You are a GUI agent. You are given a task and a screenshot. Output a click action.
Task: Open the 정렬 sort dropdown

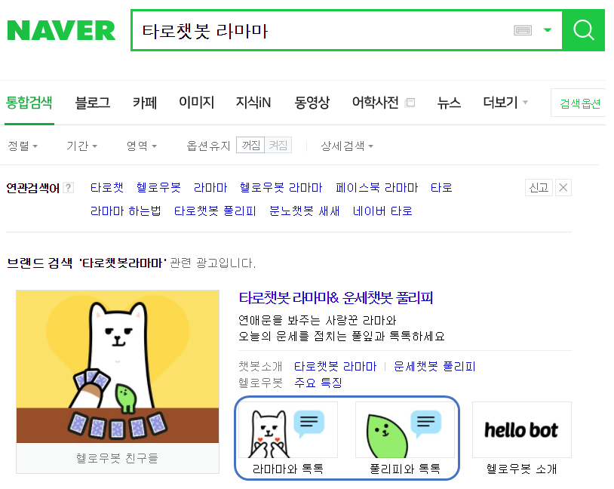point(23,146)
